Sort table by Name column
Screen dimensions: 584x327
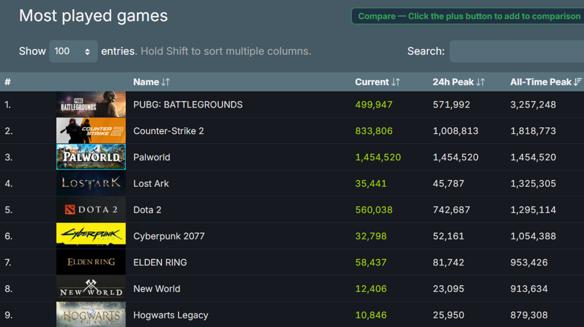(x=151, y=82)
